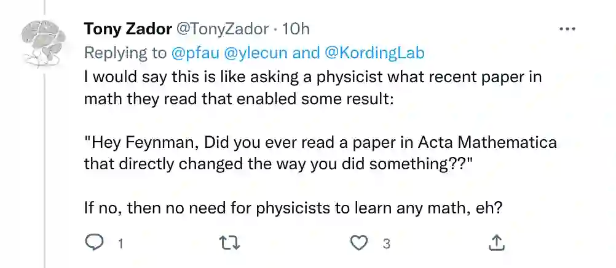Click the "If no, then no need" sentence

point(294,207)
